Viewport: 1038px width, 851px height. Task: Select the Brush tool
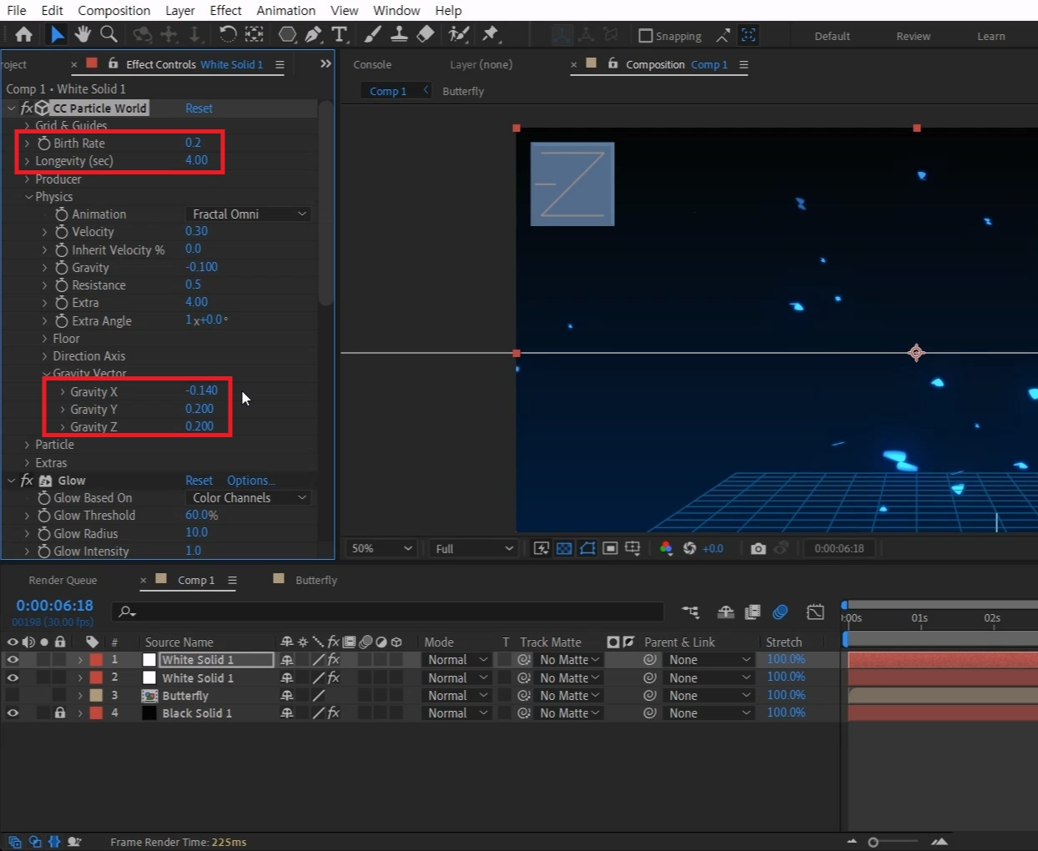point(373,34)
